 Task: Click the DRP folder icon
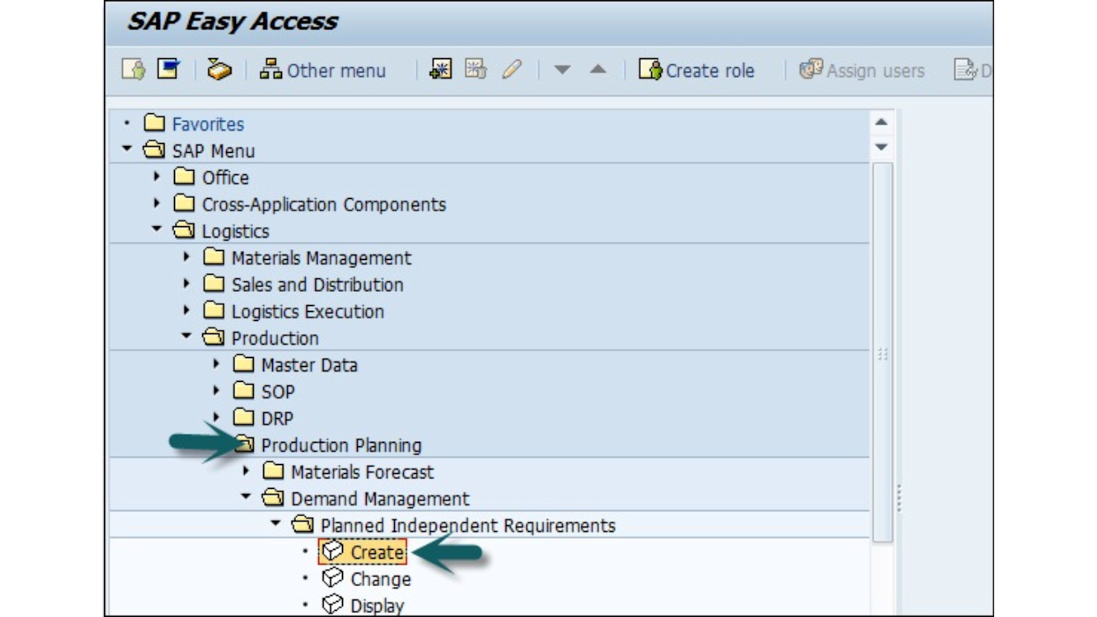click(243, 417)
